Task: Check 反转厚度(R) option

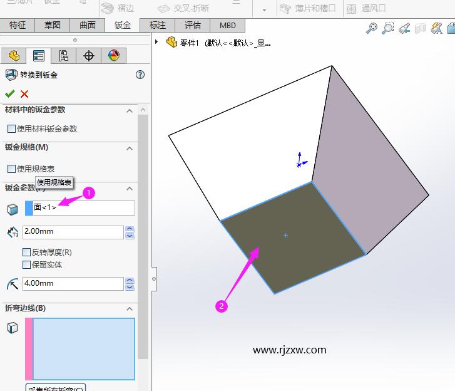Action: 26,252
